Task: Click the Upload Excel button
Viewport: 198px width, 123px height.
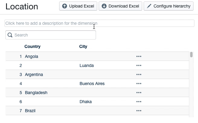Action: tap(78, 6)
